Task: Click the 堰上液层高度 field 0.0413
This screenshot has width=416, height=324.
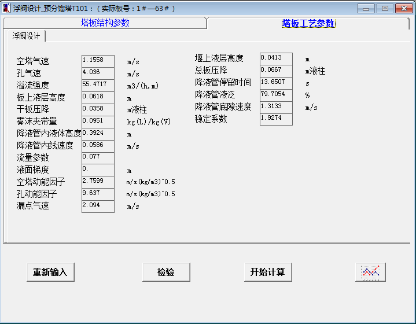Action: (x=276, y=58)
